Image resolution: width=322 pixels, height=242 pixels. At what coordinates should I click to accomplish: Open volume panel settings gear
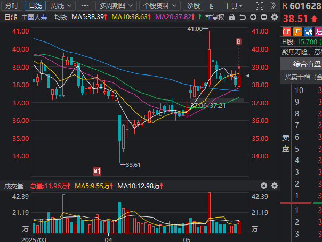click(274, 186)
